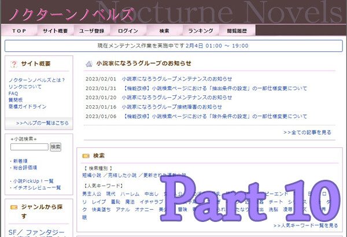Click the megaphone icon beside お知らせ heading
Screen dimensions: 347x237
coord(89,64)
